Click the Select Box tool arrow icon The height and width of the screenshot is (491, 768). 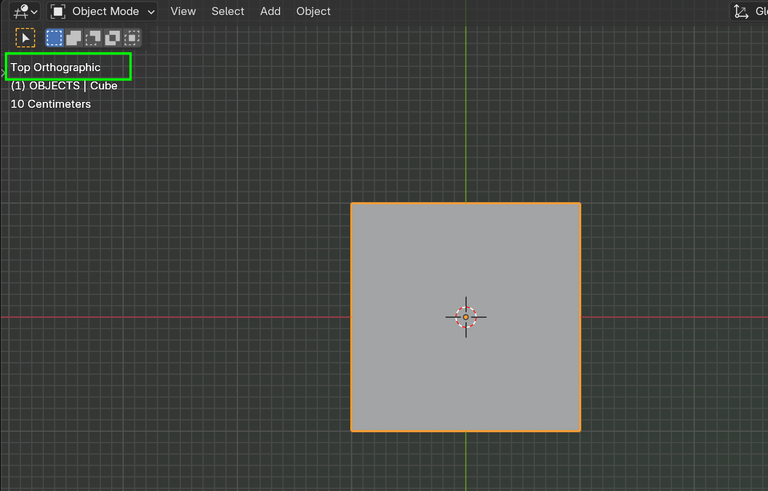click(x=25, y=38)
